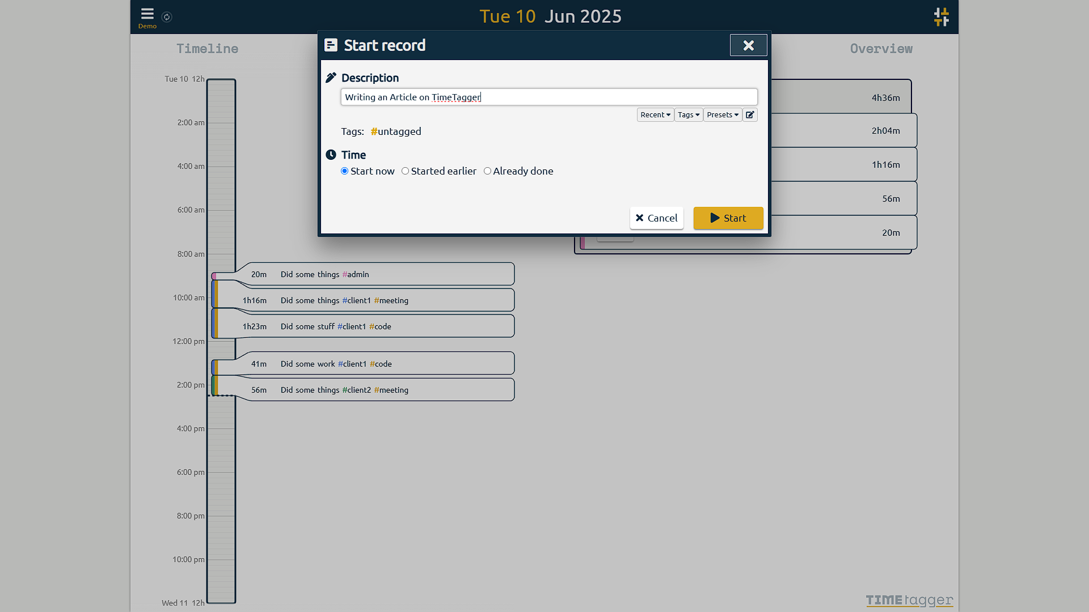Click the #untagged tag

[396, 131]
